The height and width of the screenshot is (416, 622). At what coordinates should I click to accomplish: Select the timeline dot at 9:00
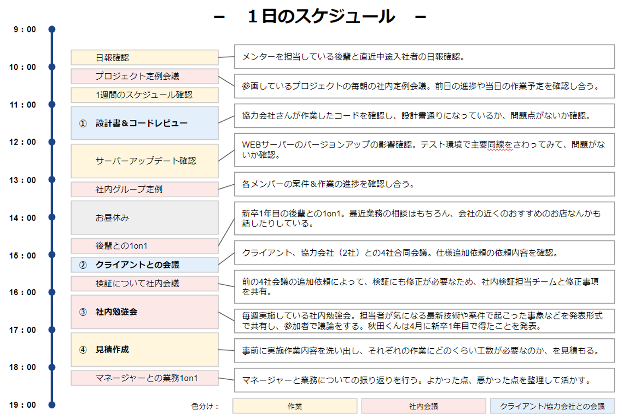click(52, 29)
